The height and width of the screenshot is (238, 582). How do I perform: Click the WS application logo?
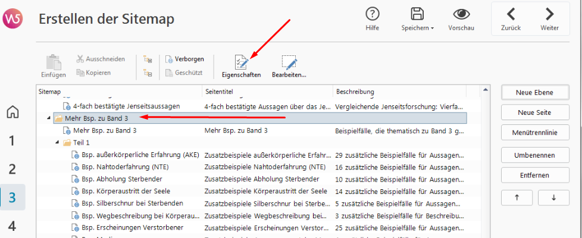pyautogui.click(x=12, y=19)
